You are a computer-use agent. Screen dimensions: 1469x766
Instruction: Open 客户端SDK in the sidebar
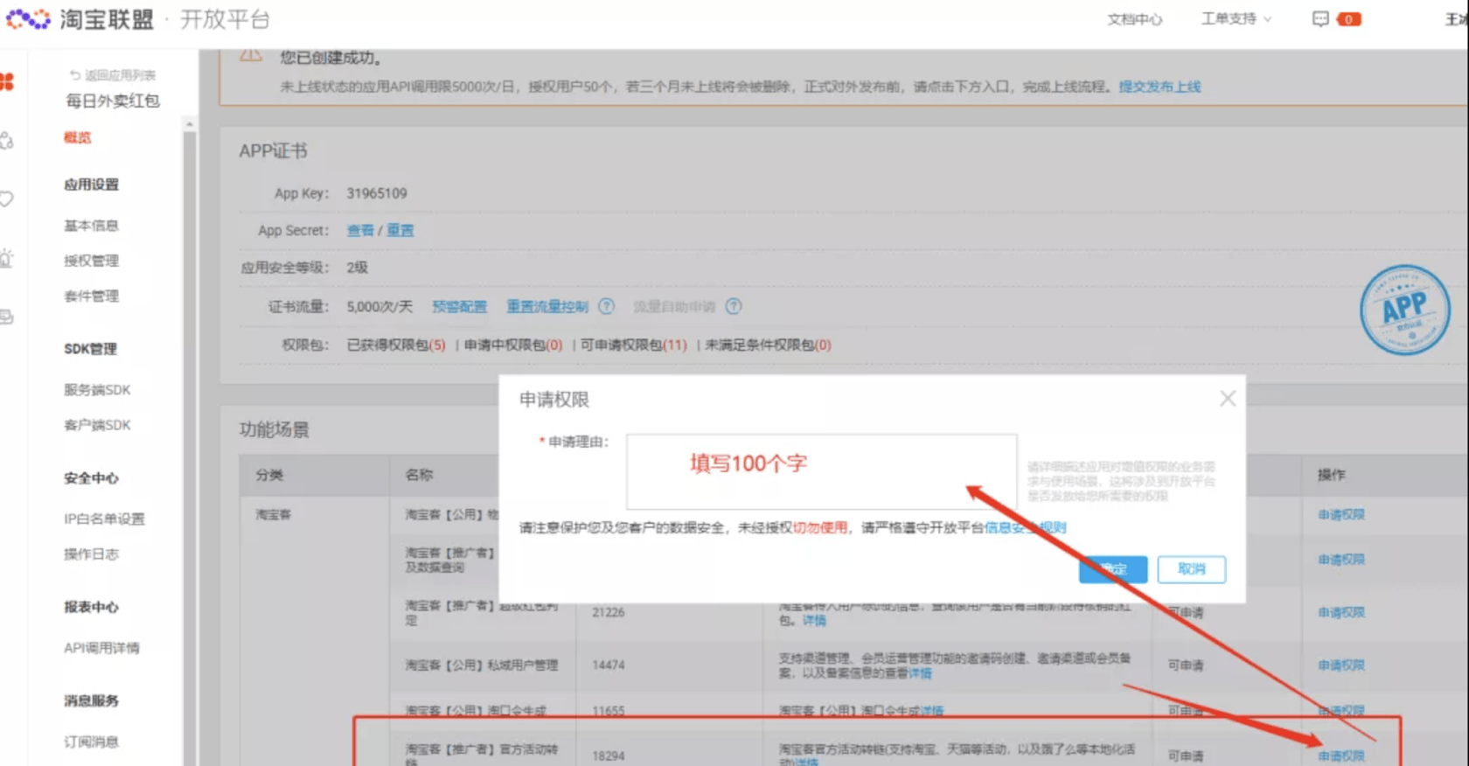pos(97,425)
